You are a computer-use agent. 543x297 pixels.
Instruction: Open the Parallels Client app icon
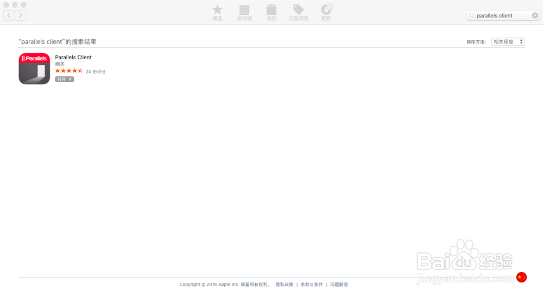pos(34,69)
